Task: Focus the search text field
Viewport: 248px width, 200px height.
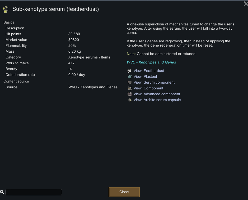Action: coord(34,192)
